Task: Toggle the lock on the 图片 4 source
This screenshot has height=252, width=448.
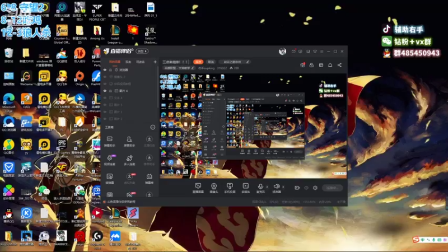Action: point(110,91)
